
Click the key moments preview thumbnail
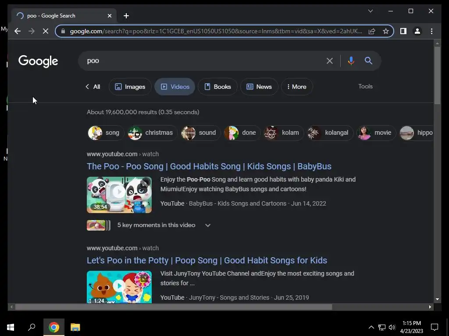98,225
